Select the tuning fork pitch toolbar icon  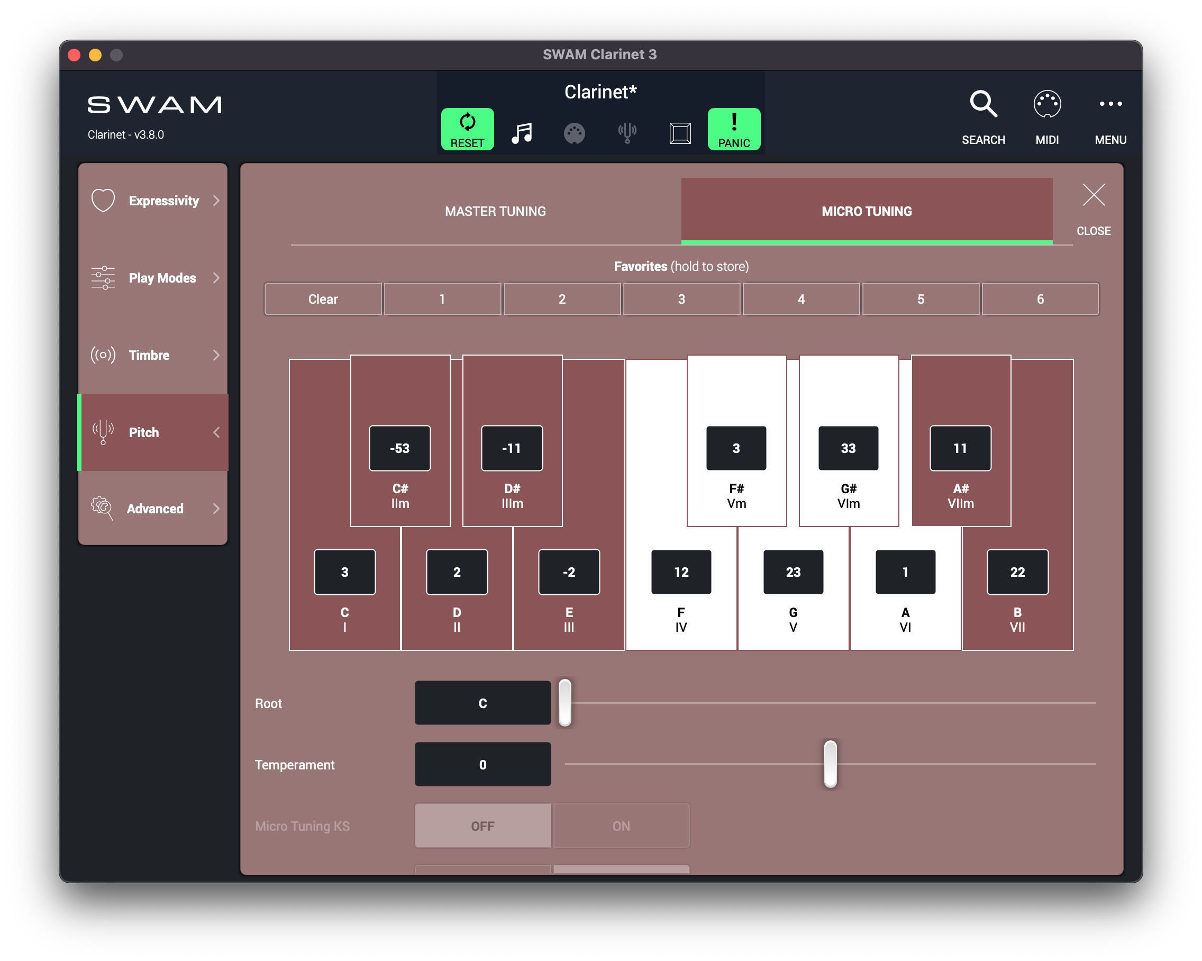pyautogui.click(x=627, y=133)
